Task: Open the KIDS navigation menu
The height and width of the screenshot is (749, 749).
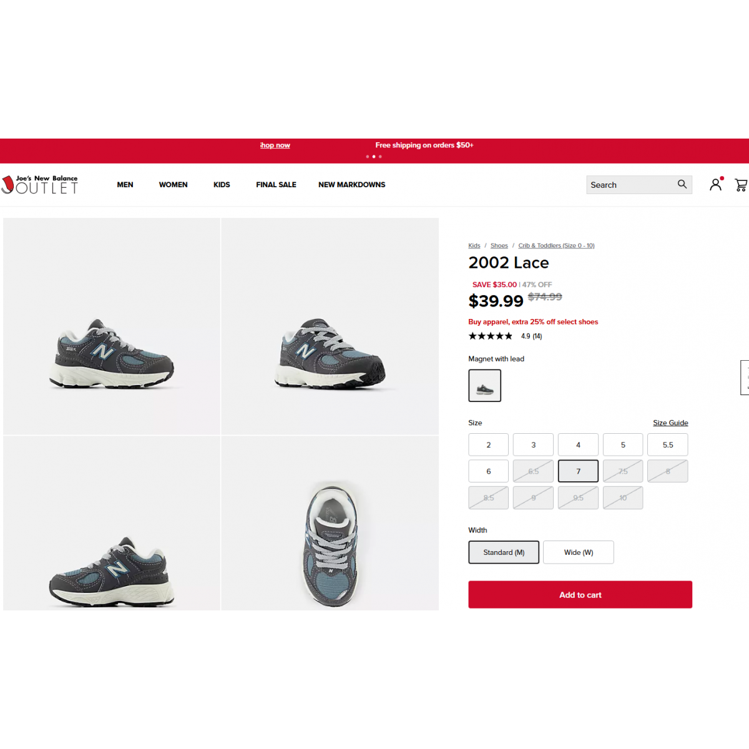Action: pos(222,185)
